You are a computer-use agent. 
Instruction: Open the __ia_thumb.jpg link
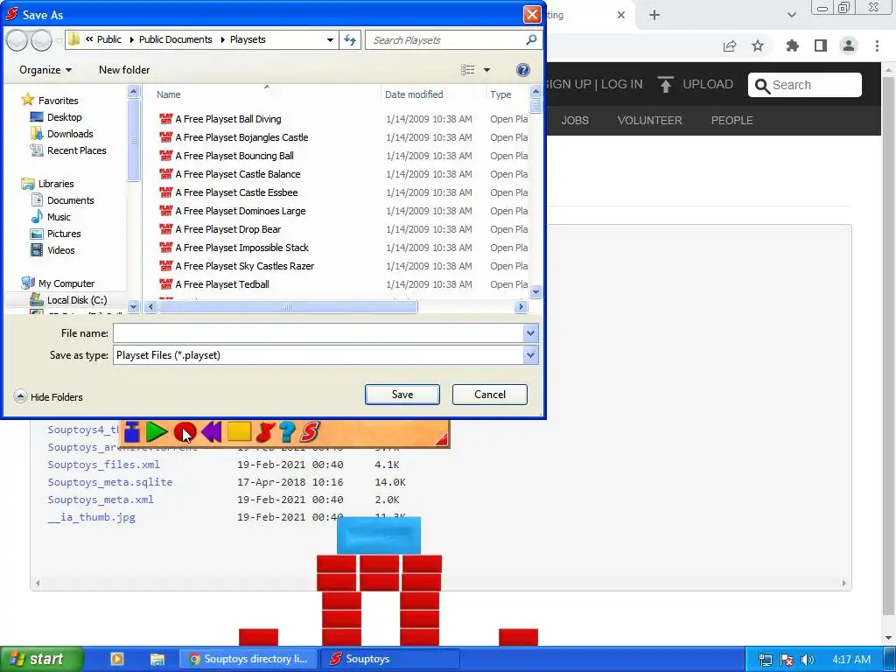pos(91,517)
